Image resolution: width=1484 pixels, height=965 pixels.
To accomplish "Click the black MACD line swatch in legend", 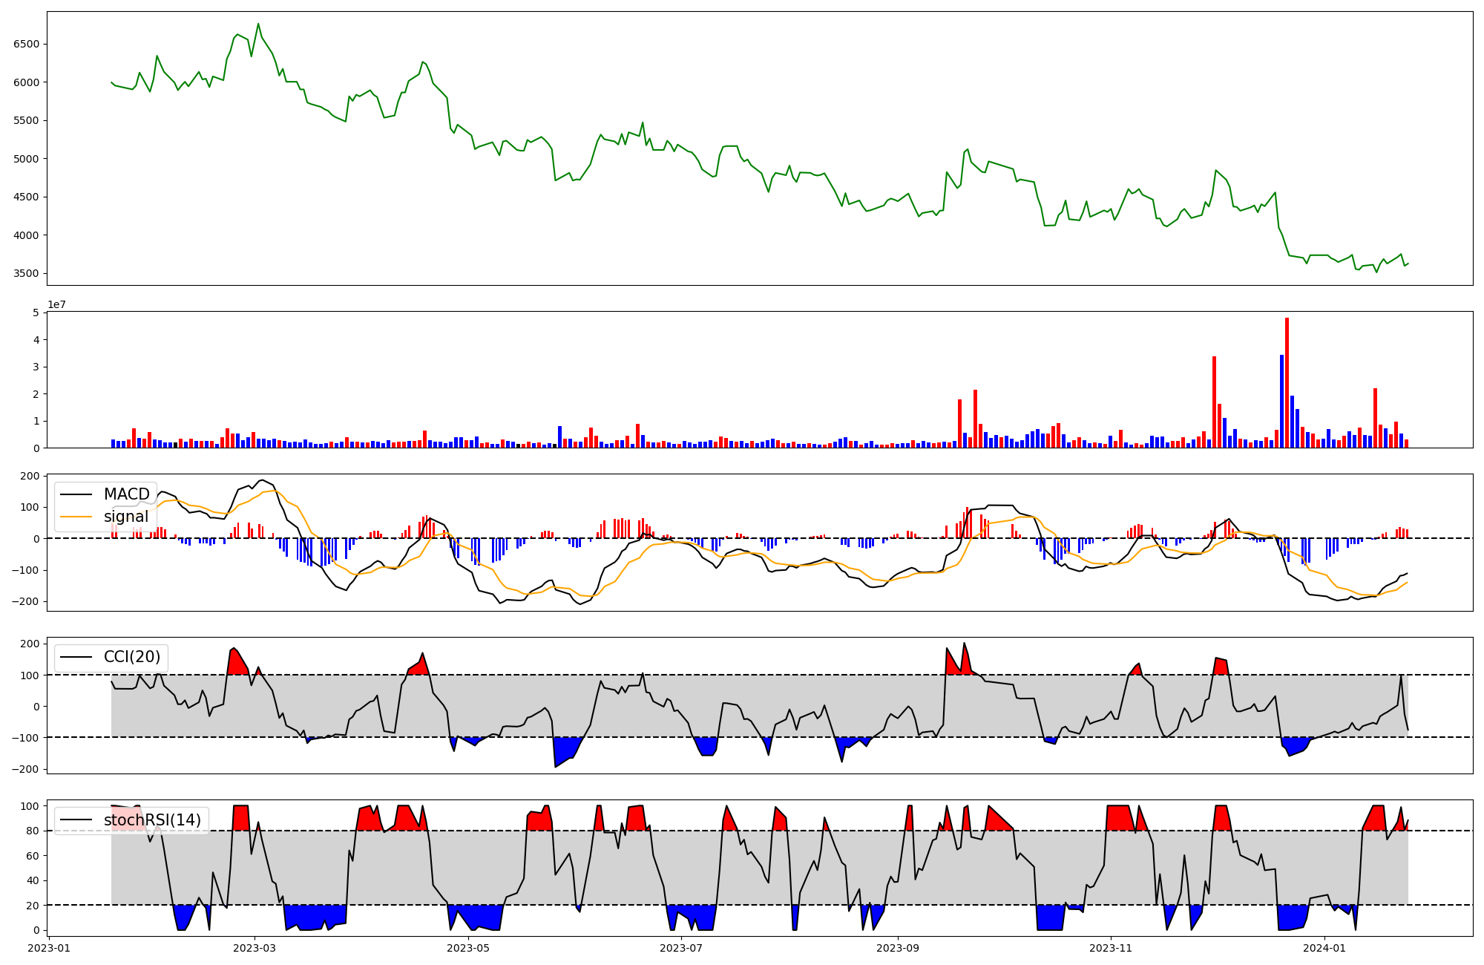I will (76, 494).
